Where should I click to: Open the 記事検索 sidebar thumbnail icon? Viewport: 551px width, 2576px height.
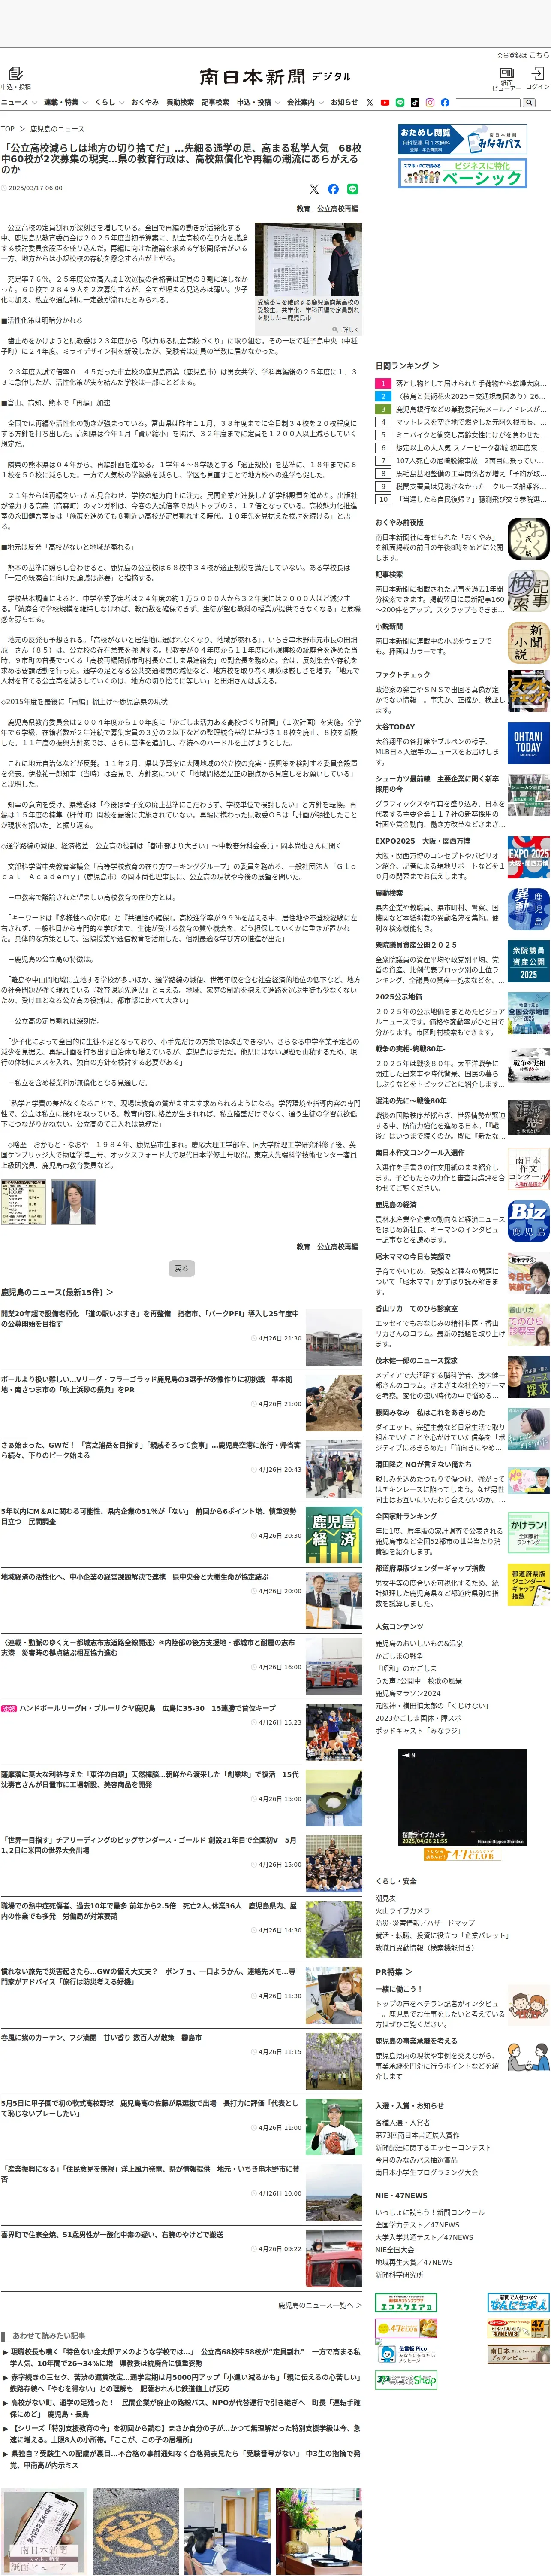click(528, 591)
